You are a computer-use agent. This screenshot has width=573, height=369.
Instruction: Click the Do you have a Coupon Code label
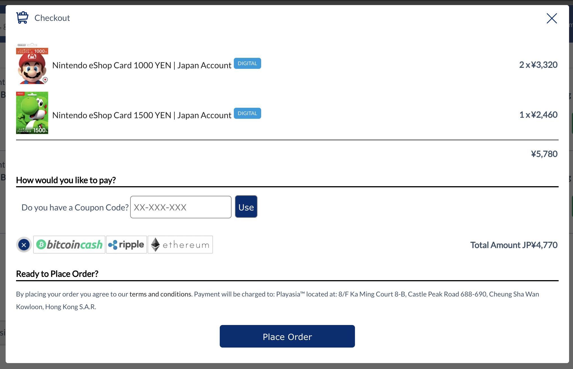click(75, 207)
